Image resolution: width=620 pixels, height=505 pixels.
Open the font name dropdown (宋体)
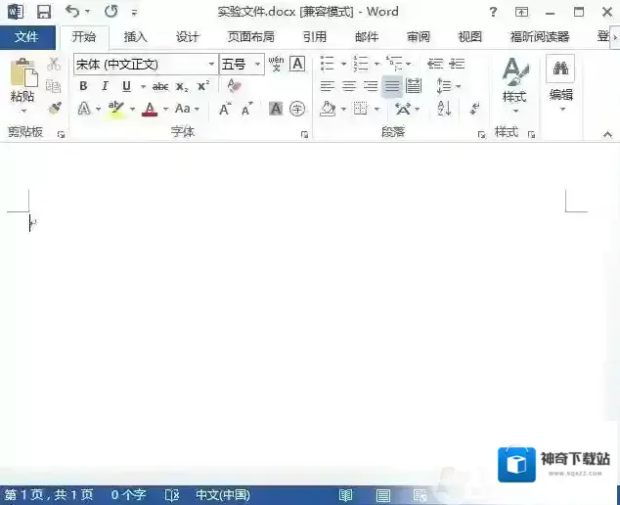tap(211, 64)
